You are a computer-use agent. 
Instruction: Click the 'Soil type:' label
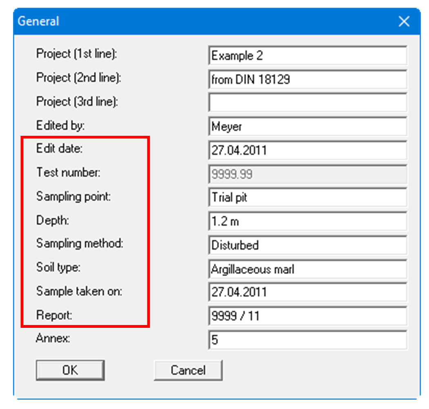58,268
